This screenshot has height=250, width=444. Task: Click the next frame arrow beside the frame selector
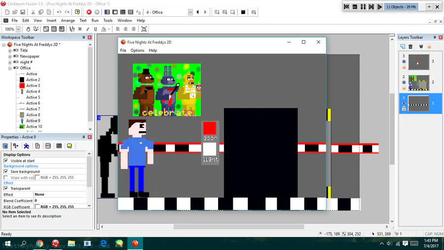205,12
